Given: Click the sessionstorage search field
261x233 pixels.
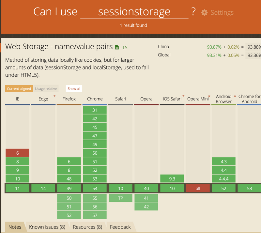Looking at the screenshot, I should coord(134,12).
